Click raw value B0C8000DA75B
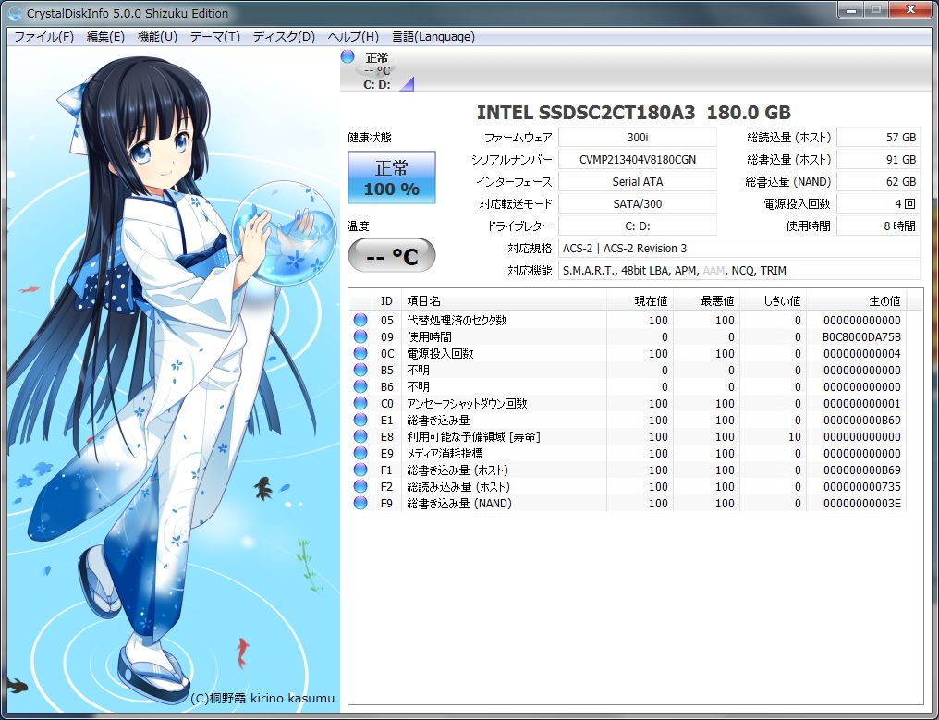The image size is (939, 720). click(861, 336)
